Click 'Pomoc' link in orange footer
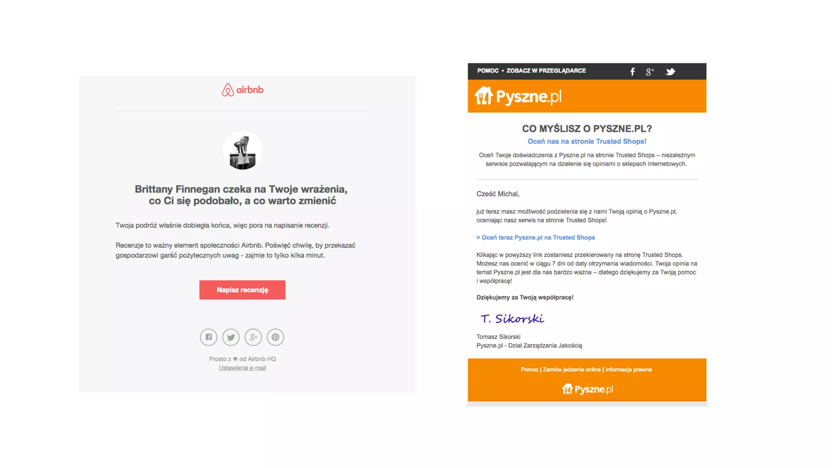This screenshot has height=468, width=832. (529, 370)
